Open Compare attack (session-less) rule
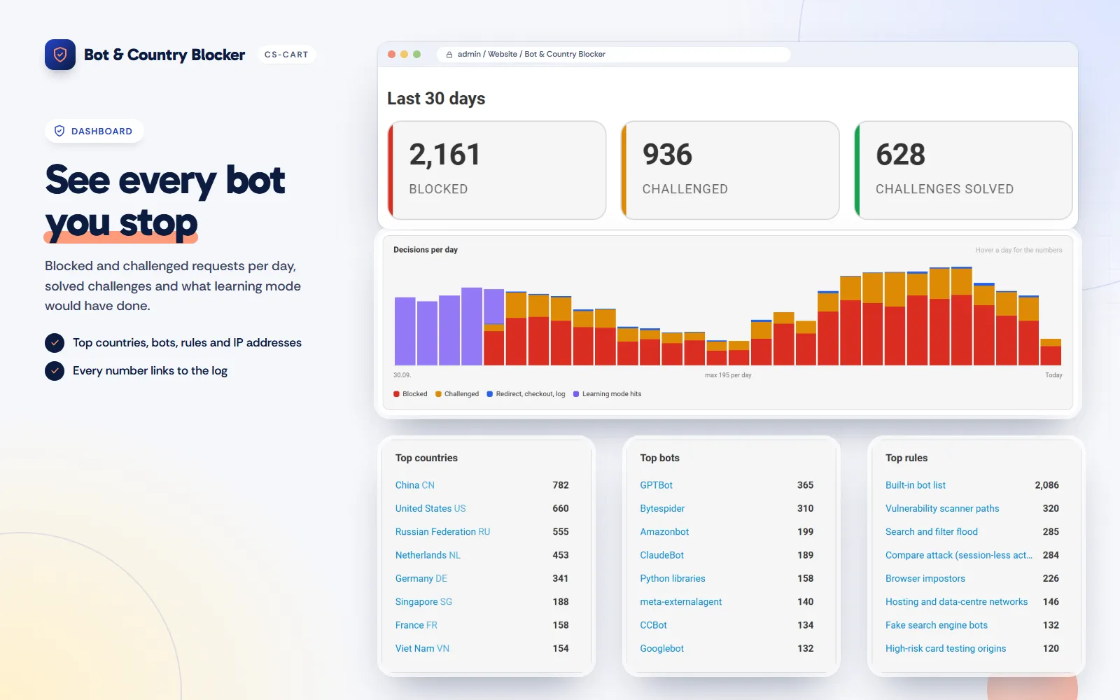Screen dimensions: 1120x700 [x=959, y=555]
